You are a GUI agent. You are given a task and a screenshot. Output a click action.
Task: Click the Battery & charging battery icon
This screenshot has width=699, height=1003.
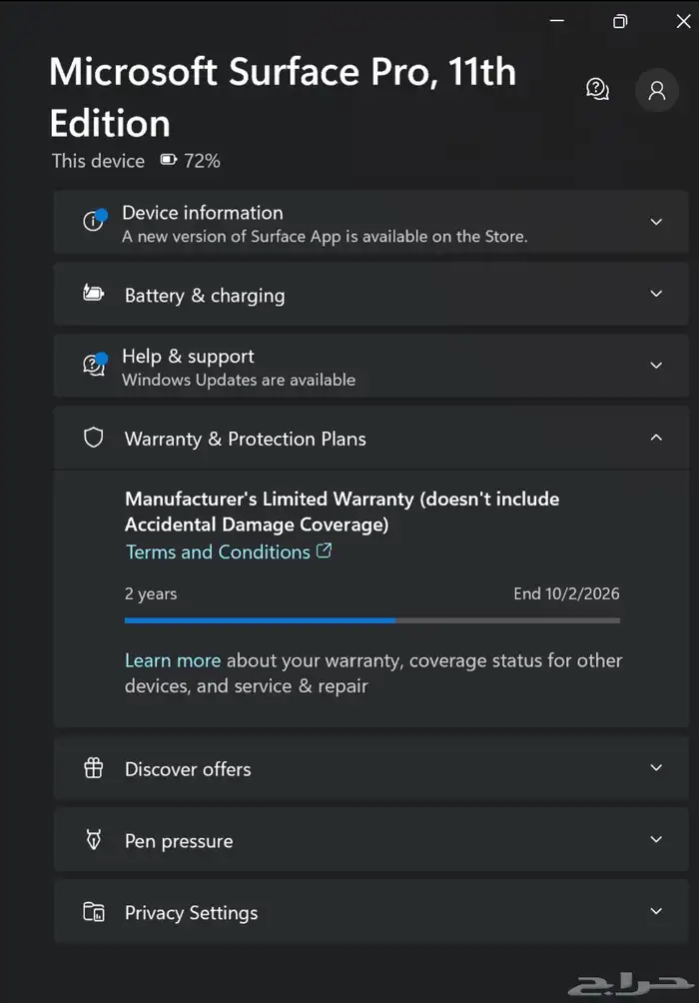pos(93,294)
